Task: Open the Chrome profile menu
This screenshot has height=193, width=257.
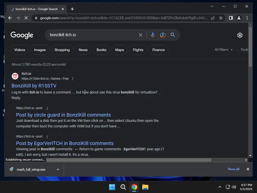Action: tap(239, 18)
